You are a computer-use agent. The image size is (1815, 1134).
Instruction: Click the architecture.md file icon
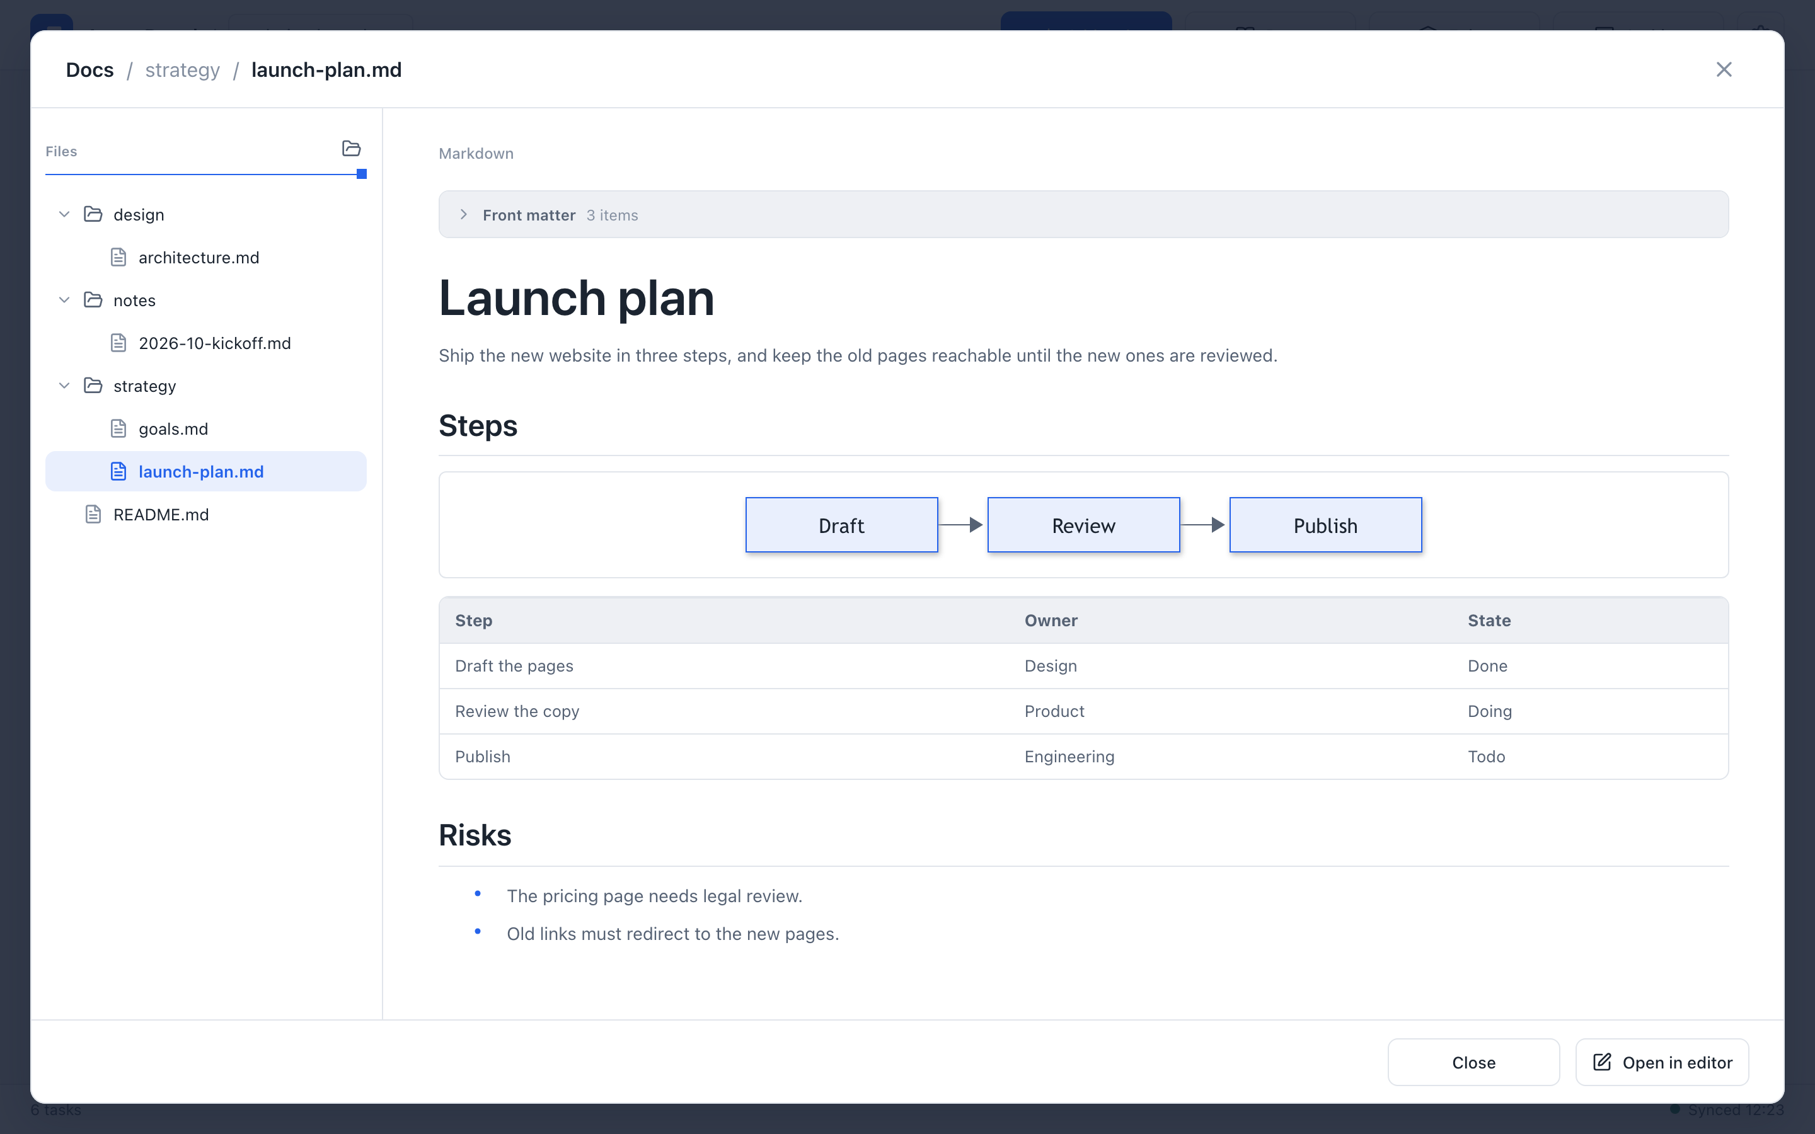118,257
